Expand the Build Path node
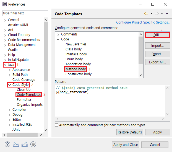This screenshot has width=172, height=152. pos(10,75)
